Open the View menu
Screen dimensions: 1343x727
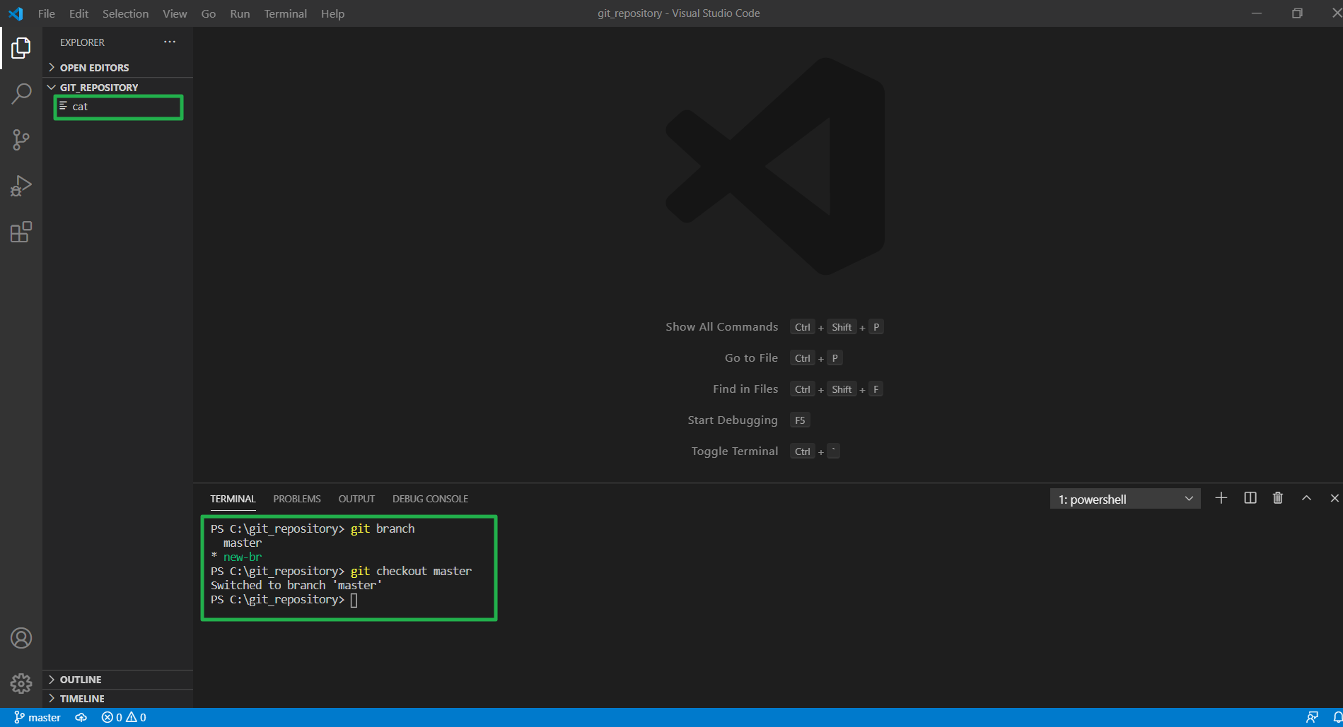(x=175, y=13)
